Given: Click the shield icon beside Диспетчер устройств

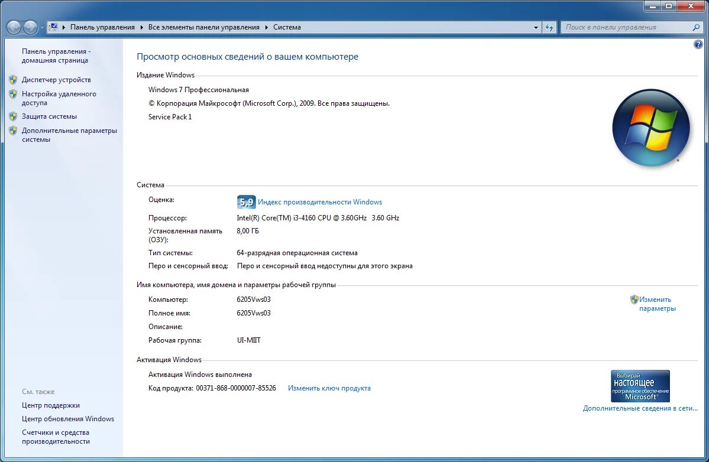Looking at the screenshot, I should point(13,80).
